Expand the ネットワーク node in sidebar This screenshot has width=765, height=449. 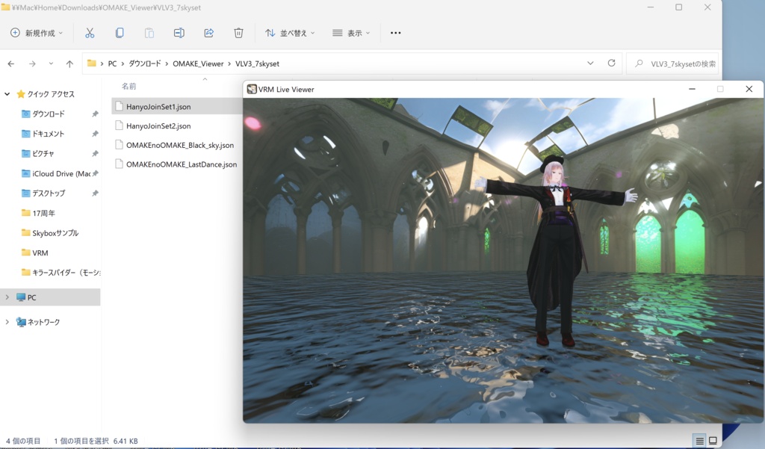(7, 322)
